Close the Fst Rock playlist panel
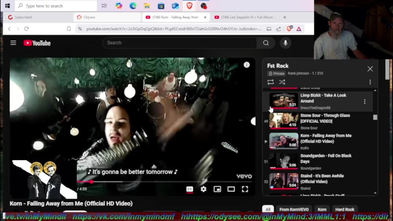Screen dimensions: 393x221 370,69
